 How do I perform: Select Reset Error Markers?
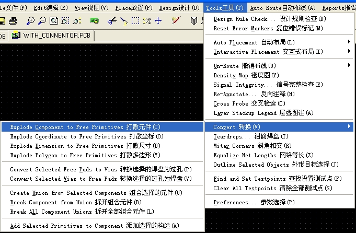[x=279, y=28]
